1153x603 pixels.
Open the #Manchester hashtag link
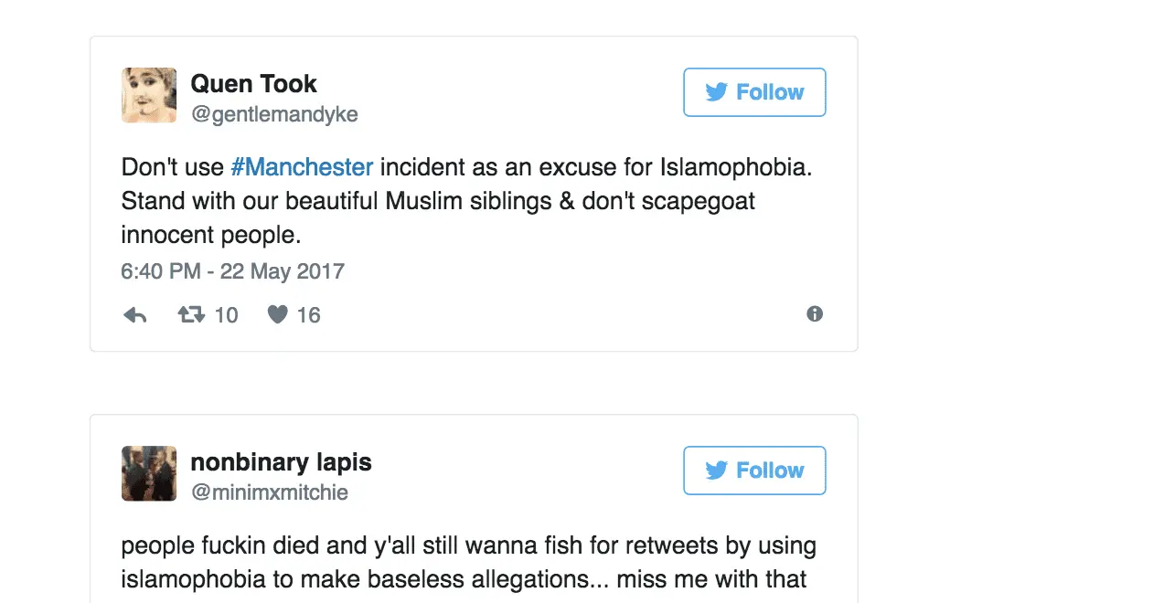[302, 167]
